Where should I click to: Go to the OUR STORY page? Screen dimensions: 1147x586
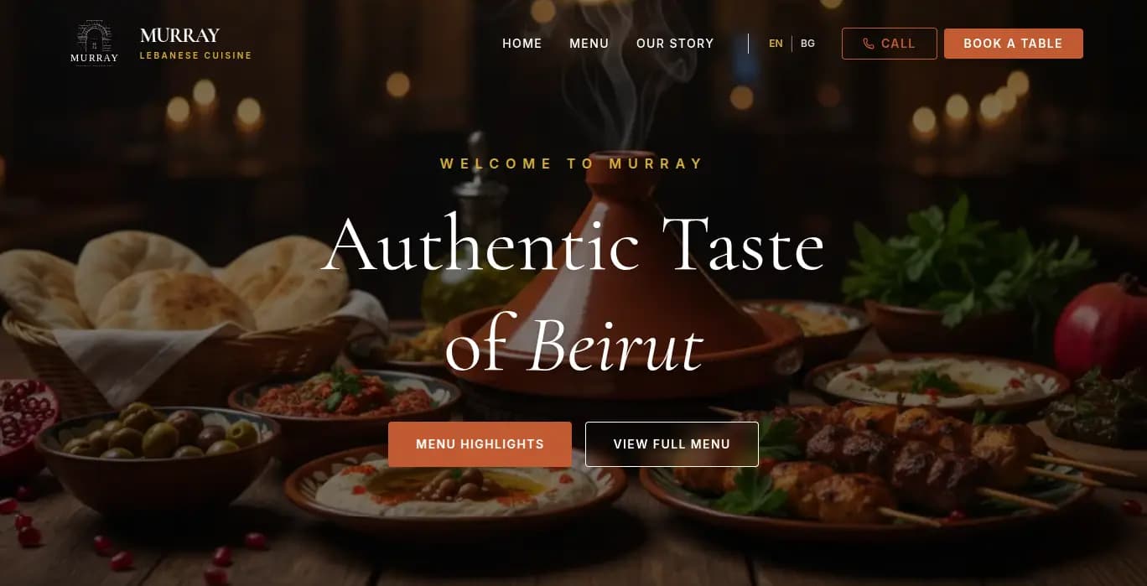pyautogui.click(x=675, y=44)
